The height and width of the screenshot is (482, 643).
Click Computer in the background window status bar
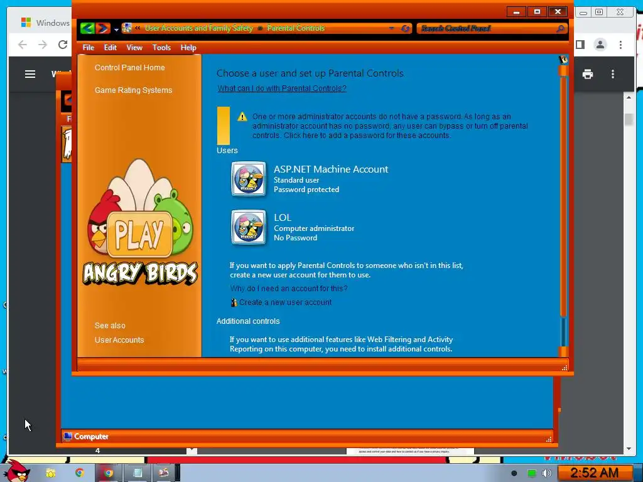tap(91, 437)
